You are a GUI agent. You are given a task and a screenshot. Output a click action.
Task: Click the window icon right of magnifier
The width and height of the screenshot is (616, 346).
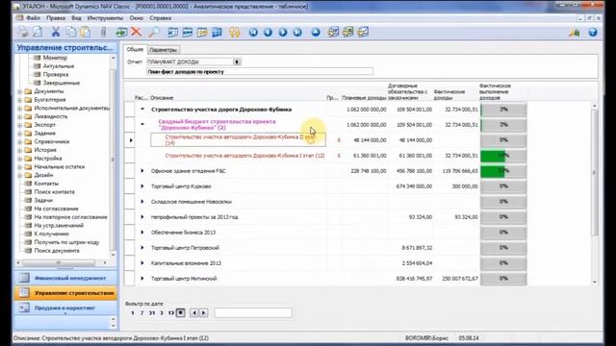pyautogui.click(x=172, y=32)
